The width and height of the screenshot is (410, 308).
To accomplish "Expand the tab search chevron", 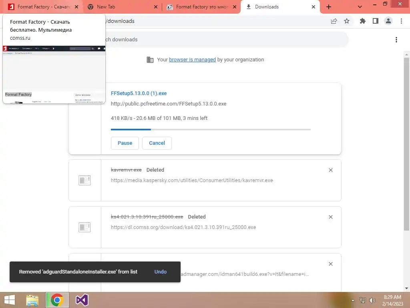I will point(360,7).
